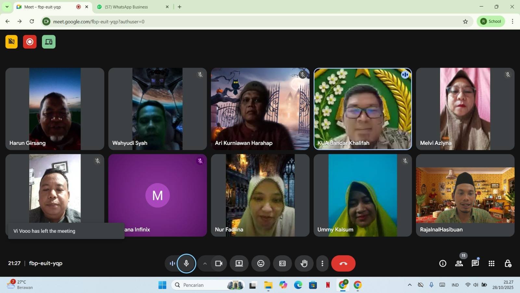
Task: Click the taskbar Pencarian search box
Action: click(x=208, y=285)
